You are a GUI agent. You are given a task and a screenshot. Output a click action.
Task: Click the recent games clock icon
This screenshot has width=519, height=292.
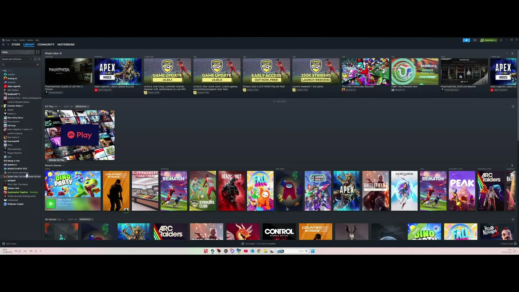35,59
